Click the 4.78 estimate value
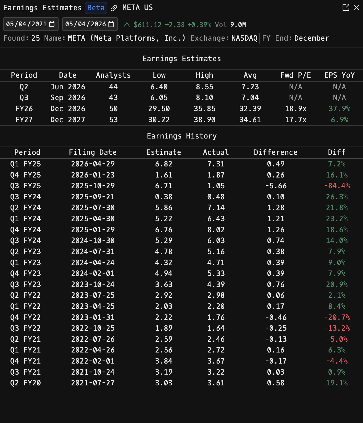363x423 pixels. [164, 252]
